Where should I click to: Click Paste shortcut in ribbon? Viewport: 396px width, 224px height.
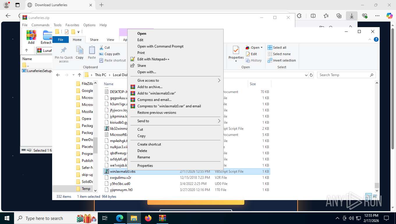pos(113,60)
